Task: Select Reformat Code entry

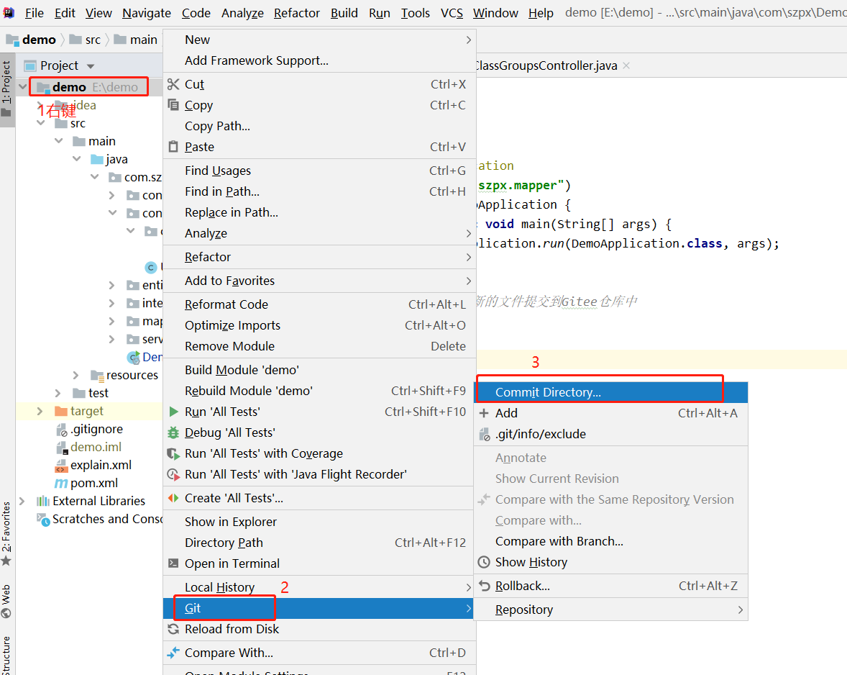Action: 319,304
